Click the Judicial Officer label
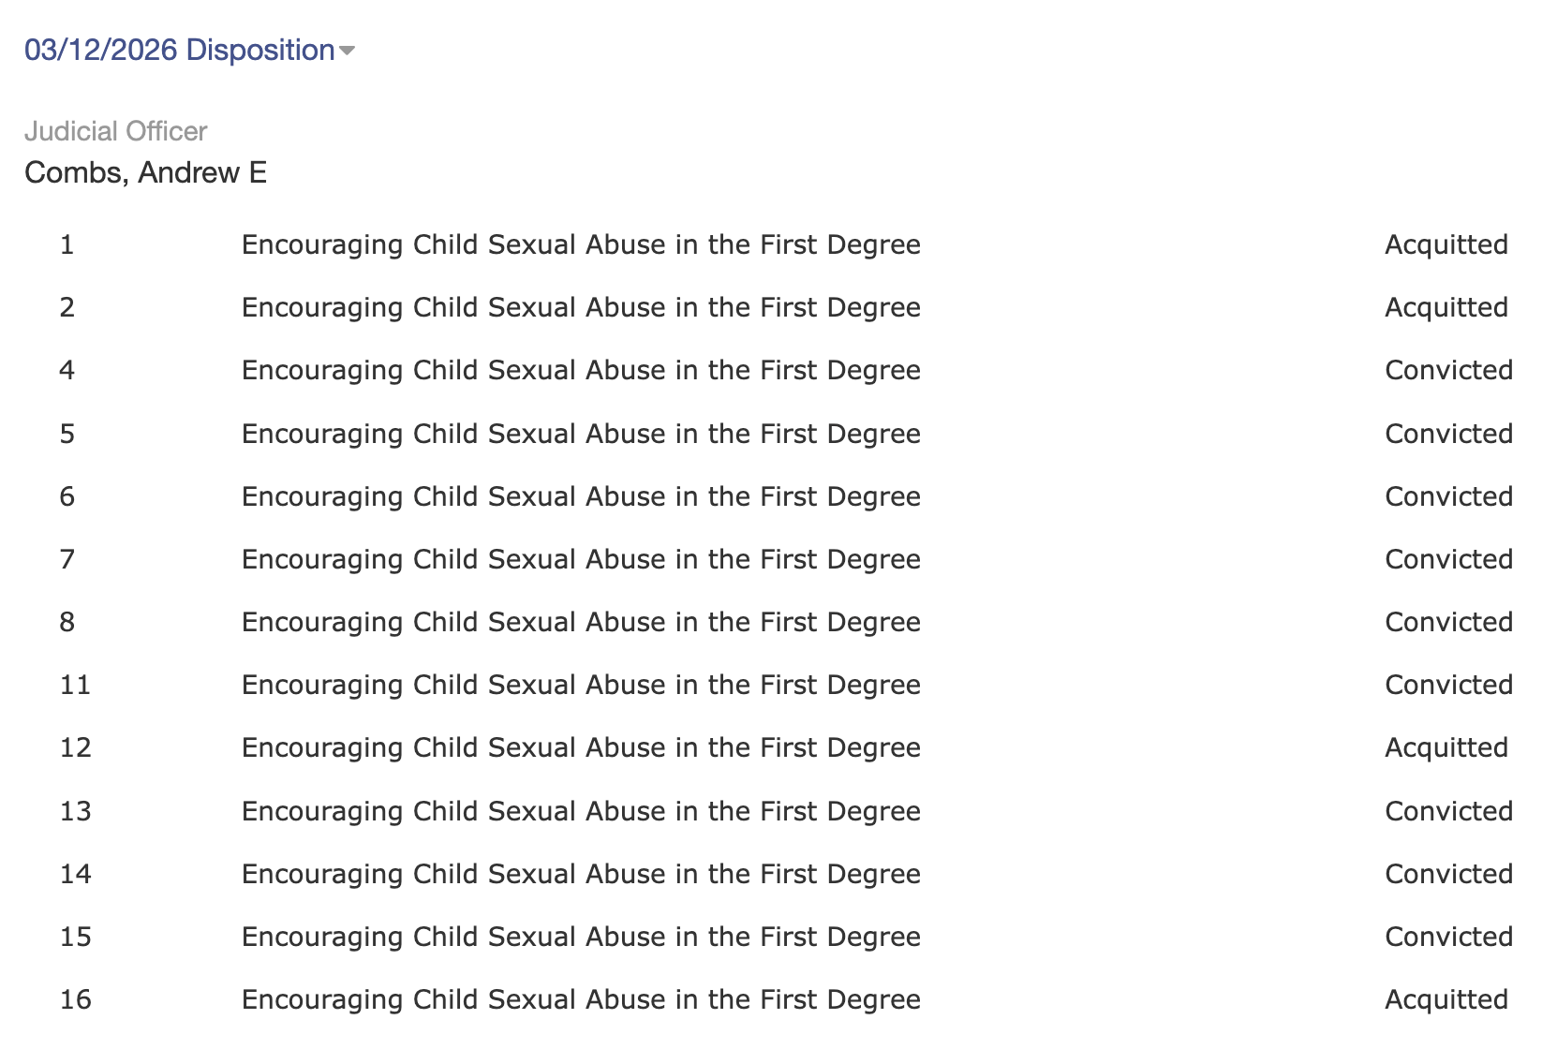This screenshot has height=1049, width=1557. [x=115, y=131]
